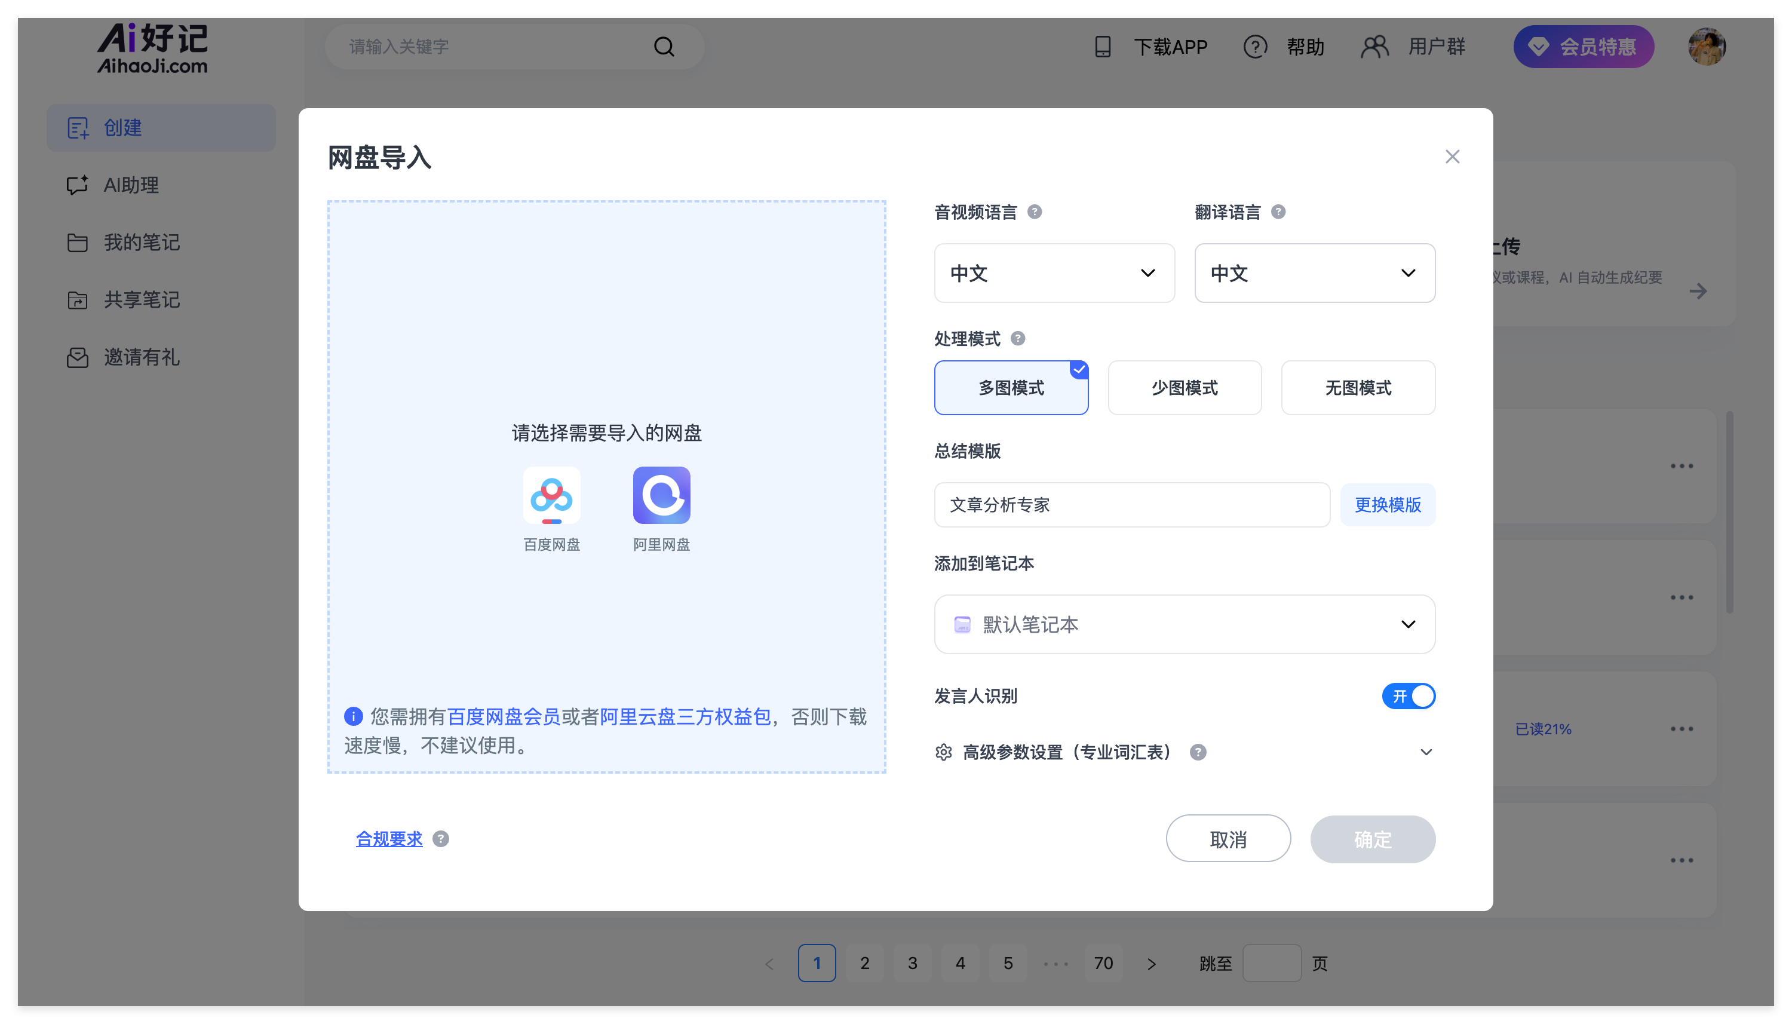This screenshot has width=1792, height=1024.
Task: Click the notebook icon in 默认笔记本 field
Action: (962, 624)
